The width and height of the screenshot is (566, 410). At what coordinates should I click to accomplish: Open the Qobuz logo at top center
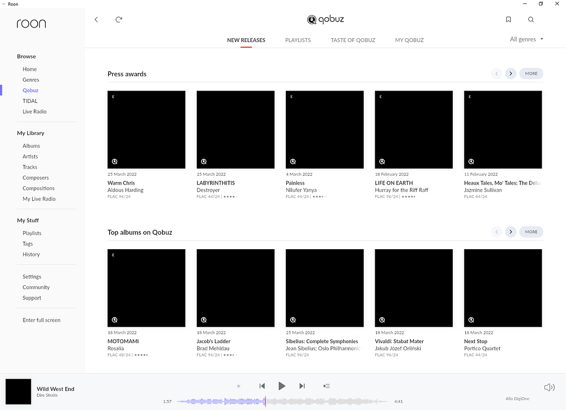coord(325,19)
